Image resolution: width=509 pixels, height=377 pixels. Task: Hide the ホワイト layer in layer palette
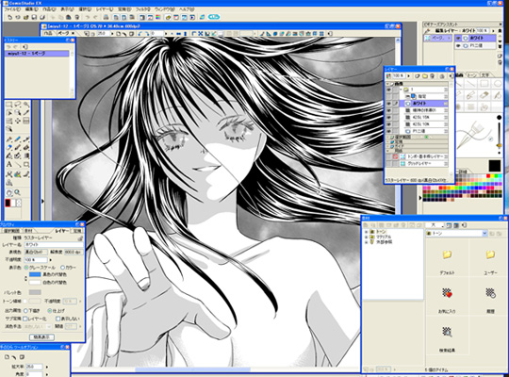pyautogui.click(x=388, y=104)
